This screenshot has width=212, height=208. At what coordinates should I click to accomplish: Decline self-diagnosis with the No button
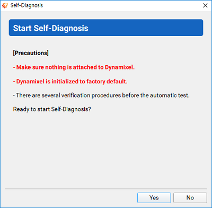190,197
